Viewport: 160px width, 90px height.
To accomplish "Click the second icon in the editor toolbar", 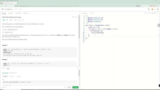I will (148, 13).
